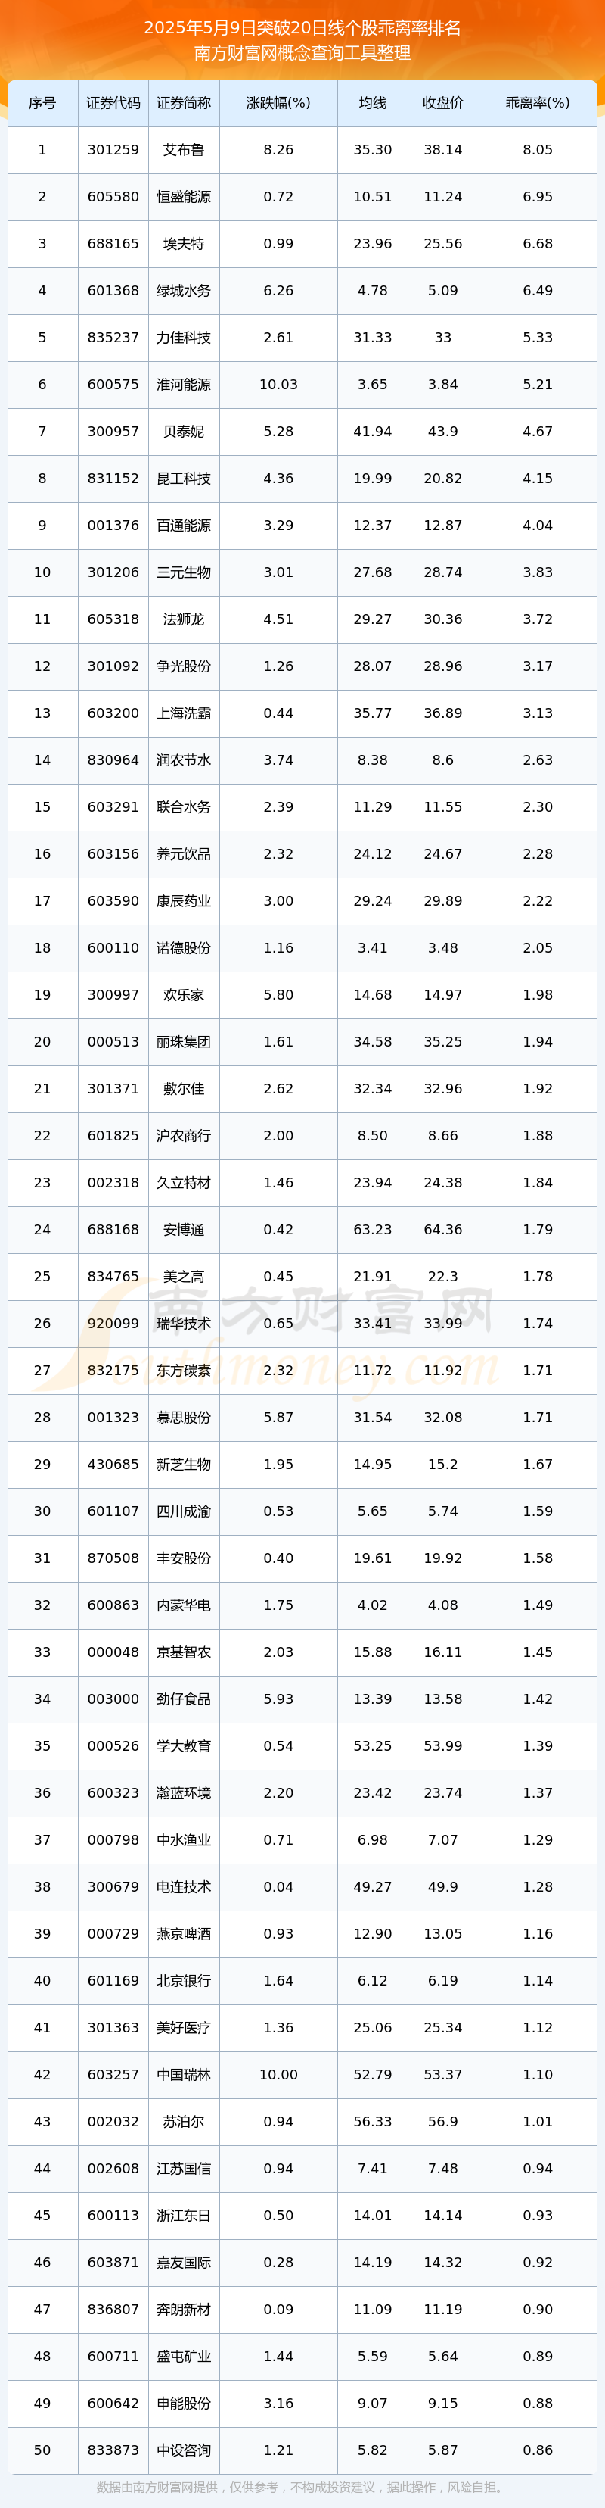Click stock name 学大教育
Screen dimensions: 605x2508
pos(184,1745)
